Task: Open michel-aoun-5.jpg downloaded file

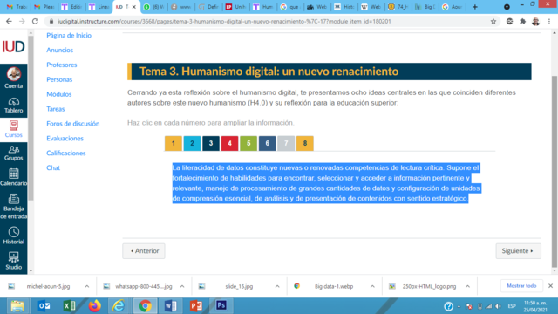Action: 49,286
